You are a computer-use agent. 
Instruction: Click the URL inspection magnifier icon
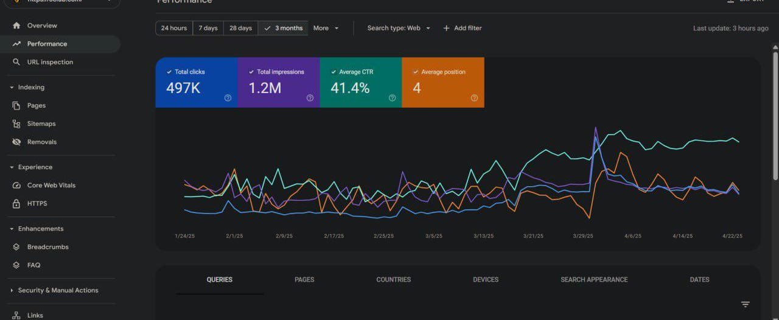[x=16, y=62]
